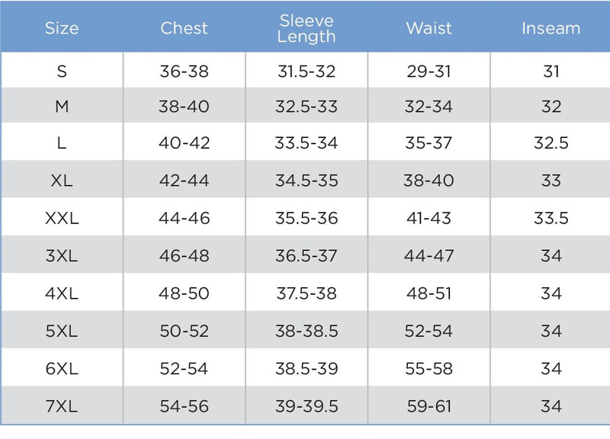Image resolution: width=610 pixels, height=439 pixels.
Task: Click the Sleeve Length column header
Action: click(307, 28)
